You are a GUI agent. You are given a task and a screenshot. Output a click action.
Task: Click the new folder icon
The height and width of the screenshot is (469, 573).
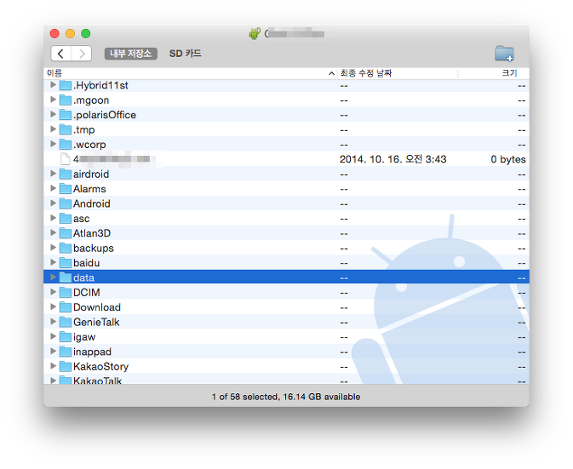pyautogui.click(x=504, y=54)
